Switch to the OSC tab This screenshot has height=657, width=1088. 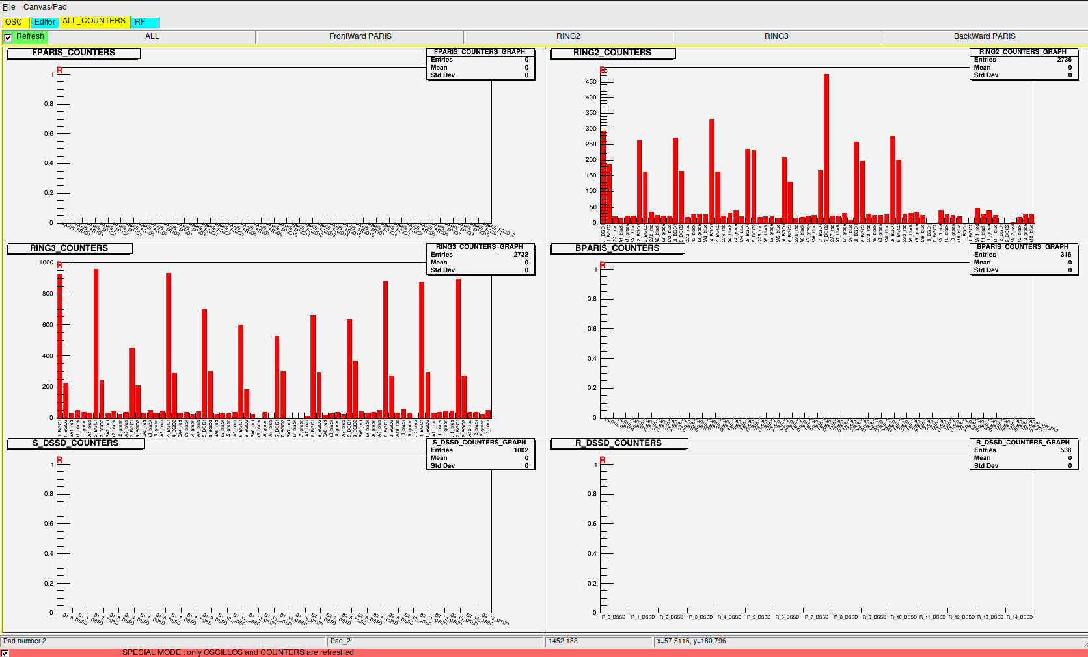14,22
